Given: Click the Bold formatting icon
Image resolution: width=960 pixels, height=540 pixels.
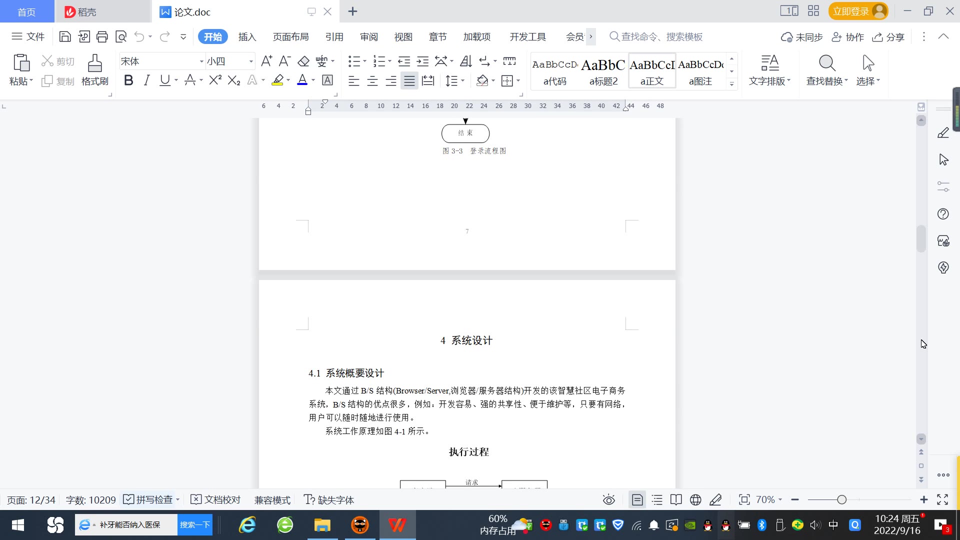Looking at the screenshot, I should tap(128, 80).
